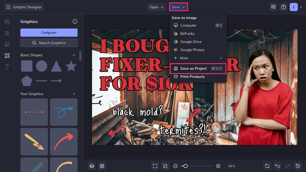Click the user account avatar
Screen dimensions: 306x172
[293, 7]
